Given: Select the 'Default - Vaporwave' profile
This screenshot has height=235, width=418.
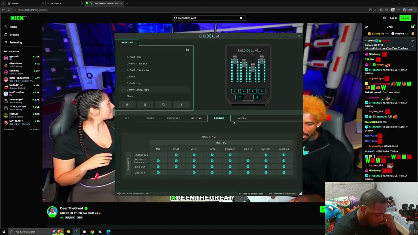Looking at the screenshot, I should tap(138, 70).
